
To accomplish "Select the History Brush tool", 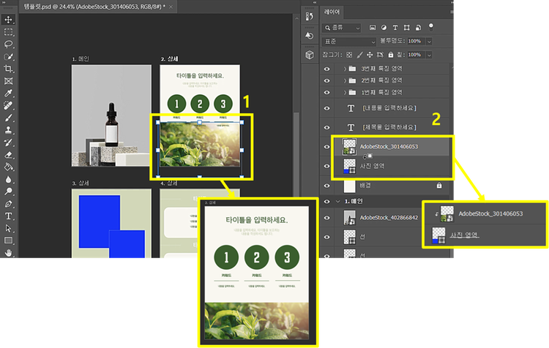I will point(8,143).
